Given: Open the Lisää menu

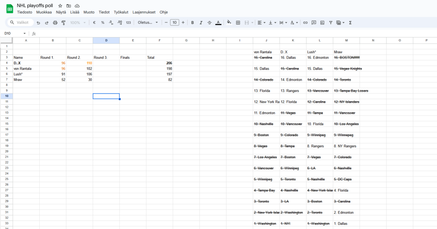Looking at the screenshot, I should point(75,12).
